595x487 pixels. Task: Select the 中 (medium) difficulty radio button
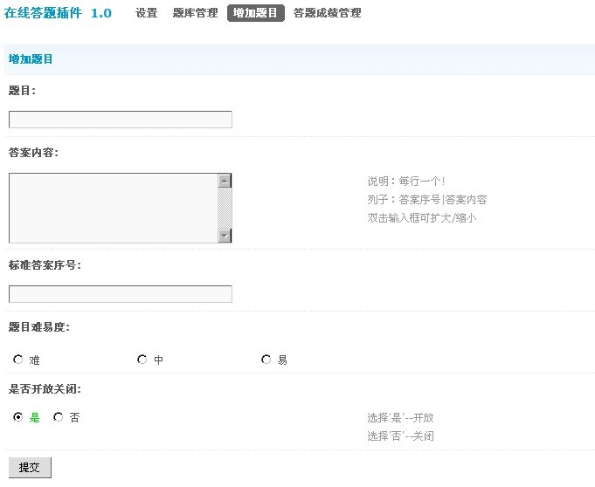pos(142,359)
